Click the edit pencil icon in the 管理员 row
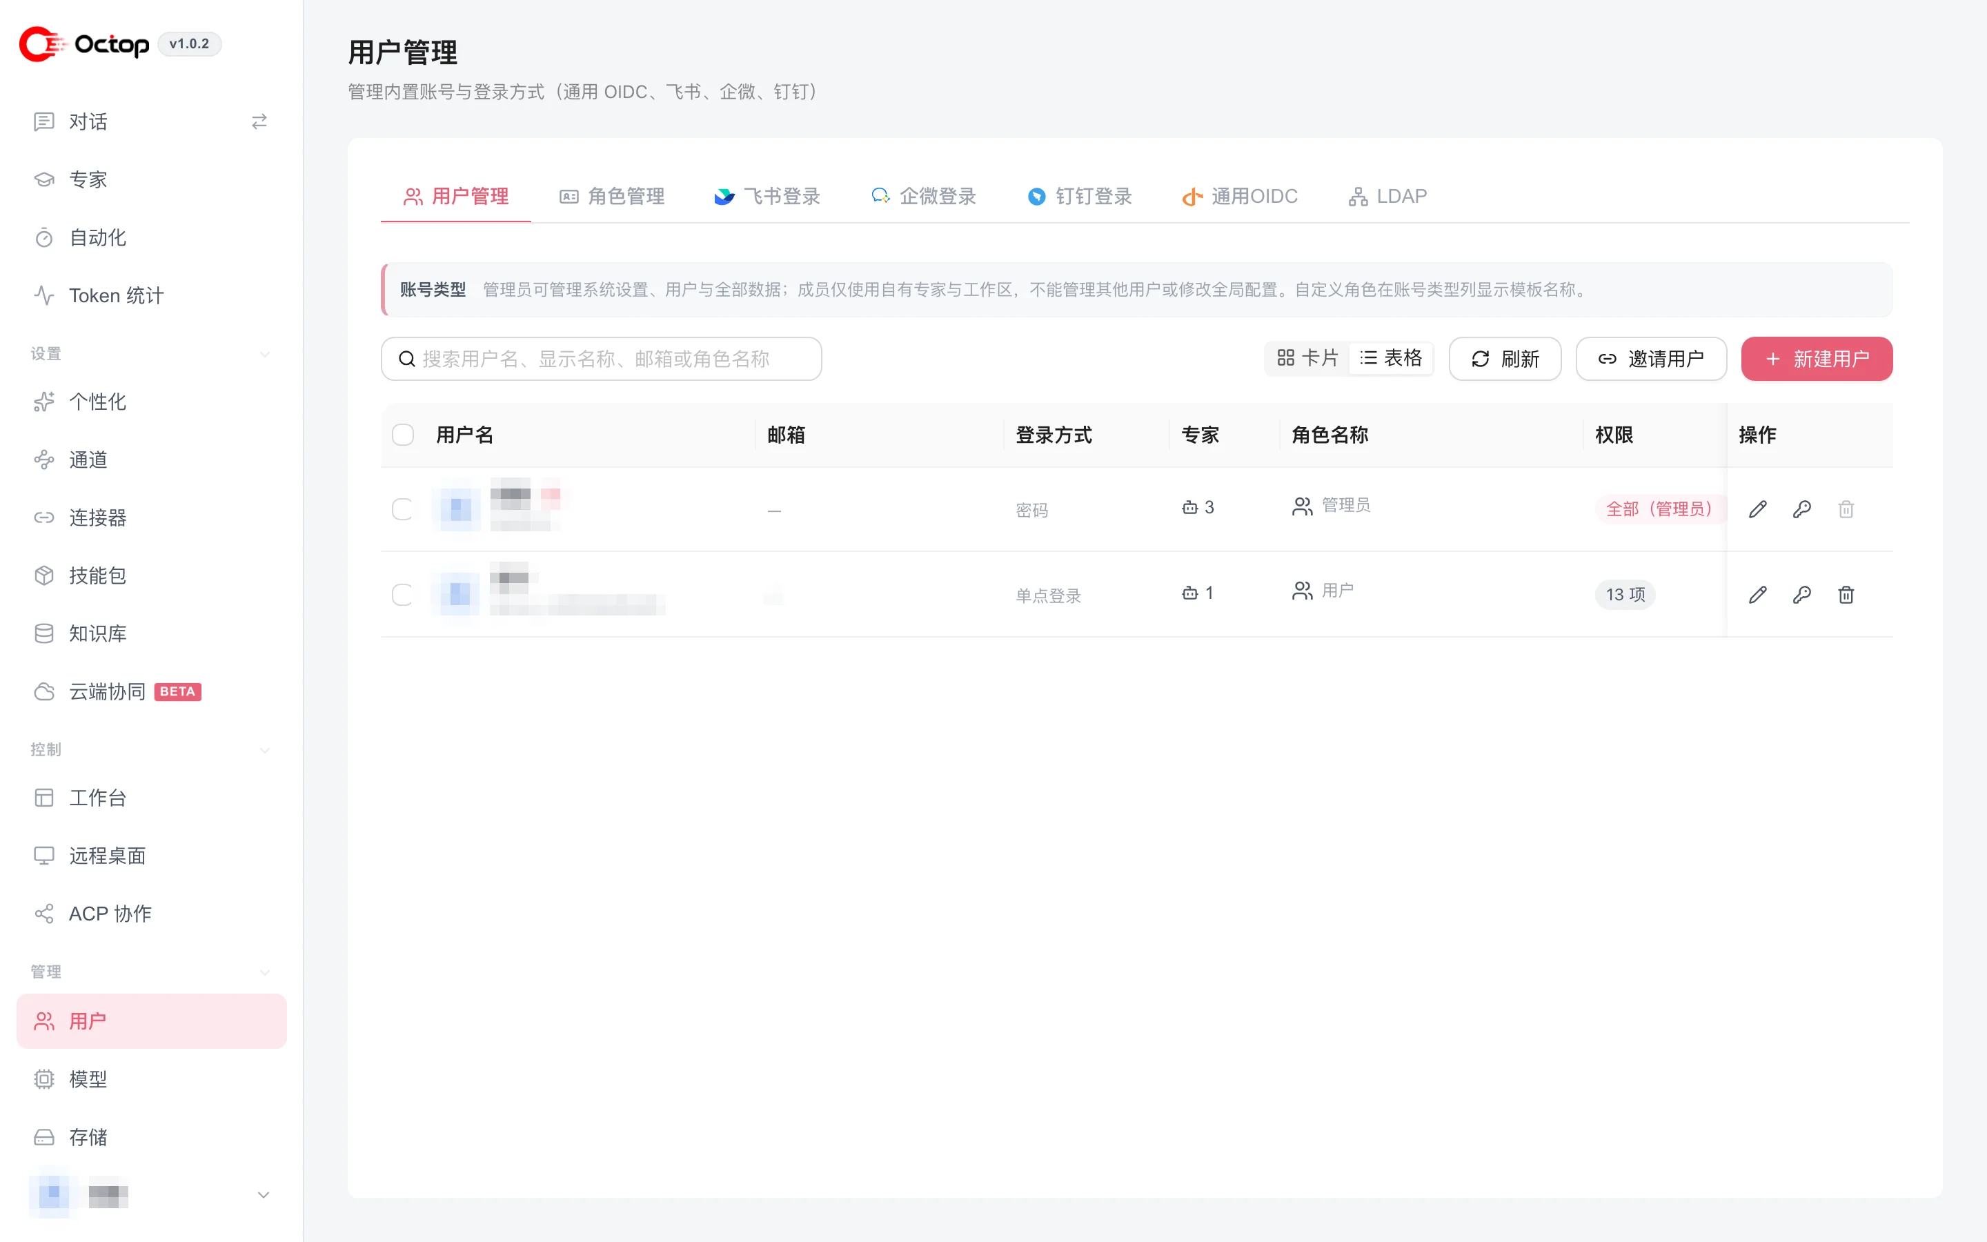1987x1242 pixels. pos(1757,509)
